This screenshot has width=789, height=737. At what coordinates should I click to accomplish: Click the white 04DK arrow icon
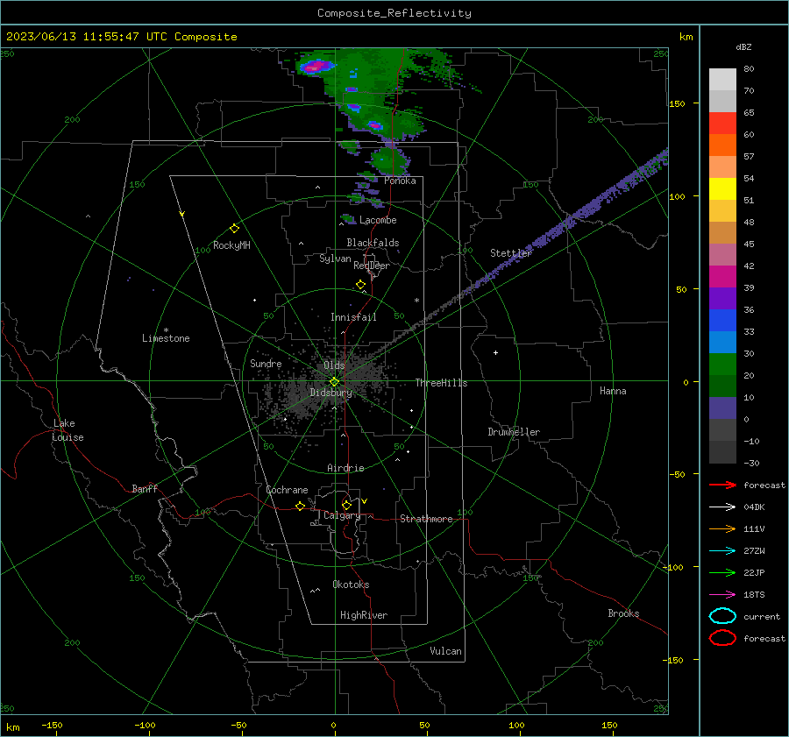pyautogui.click(x=722, y=507)
